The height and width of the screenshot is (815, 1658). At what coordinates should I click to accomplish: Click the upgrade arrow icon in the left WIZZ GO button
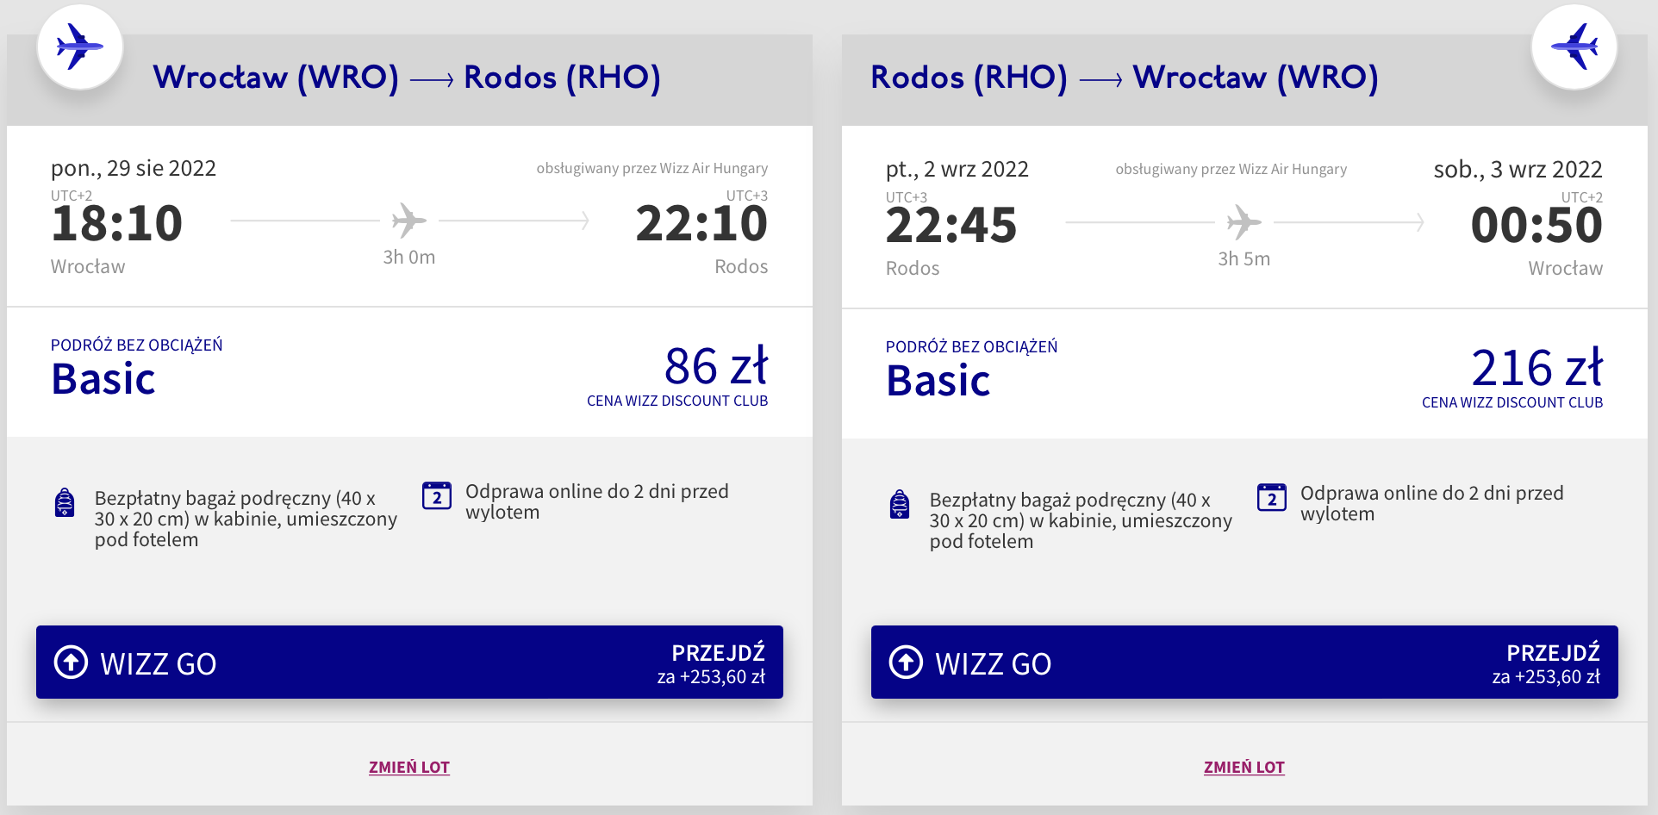pyautogui.click(x=71, y=663)
